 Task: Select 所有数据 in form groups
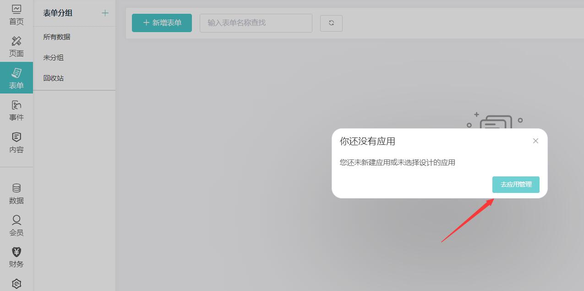coord(57,37)
